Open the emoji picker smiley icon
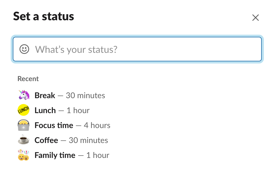 pyautogui.click(x=24, y=49)
